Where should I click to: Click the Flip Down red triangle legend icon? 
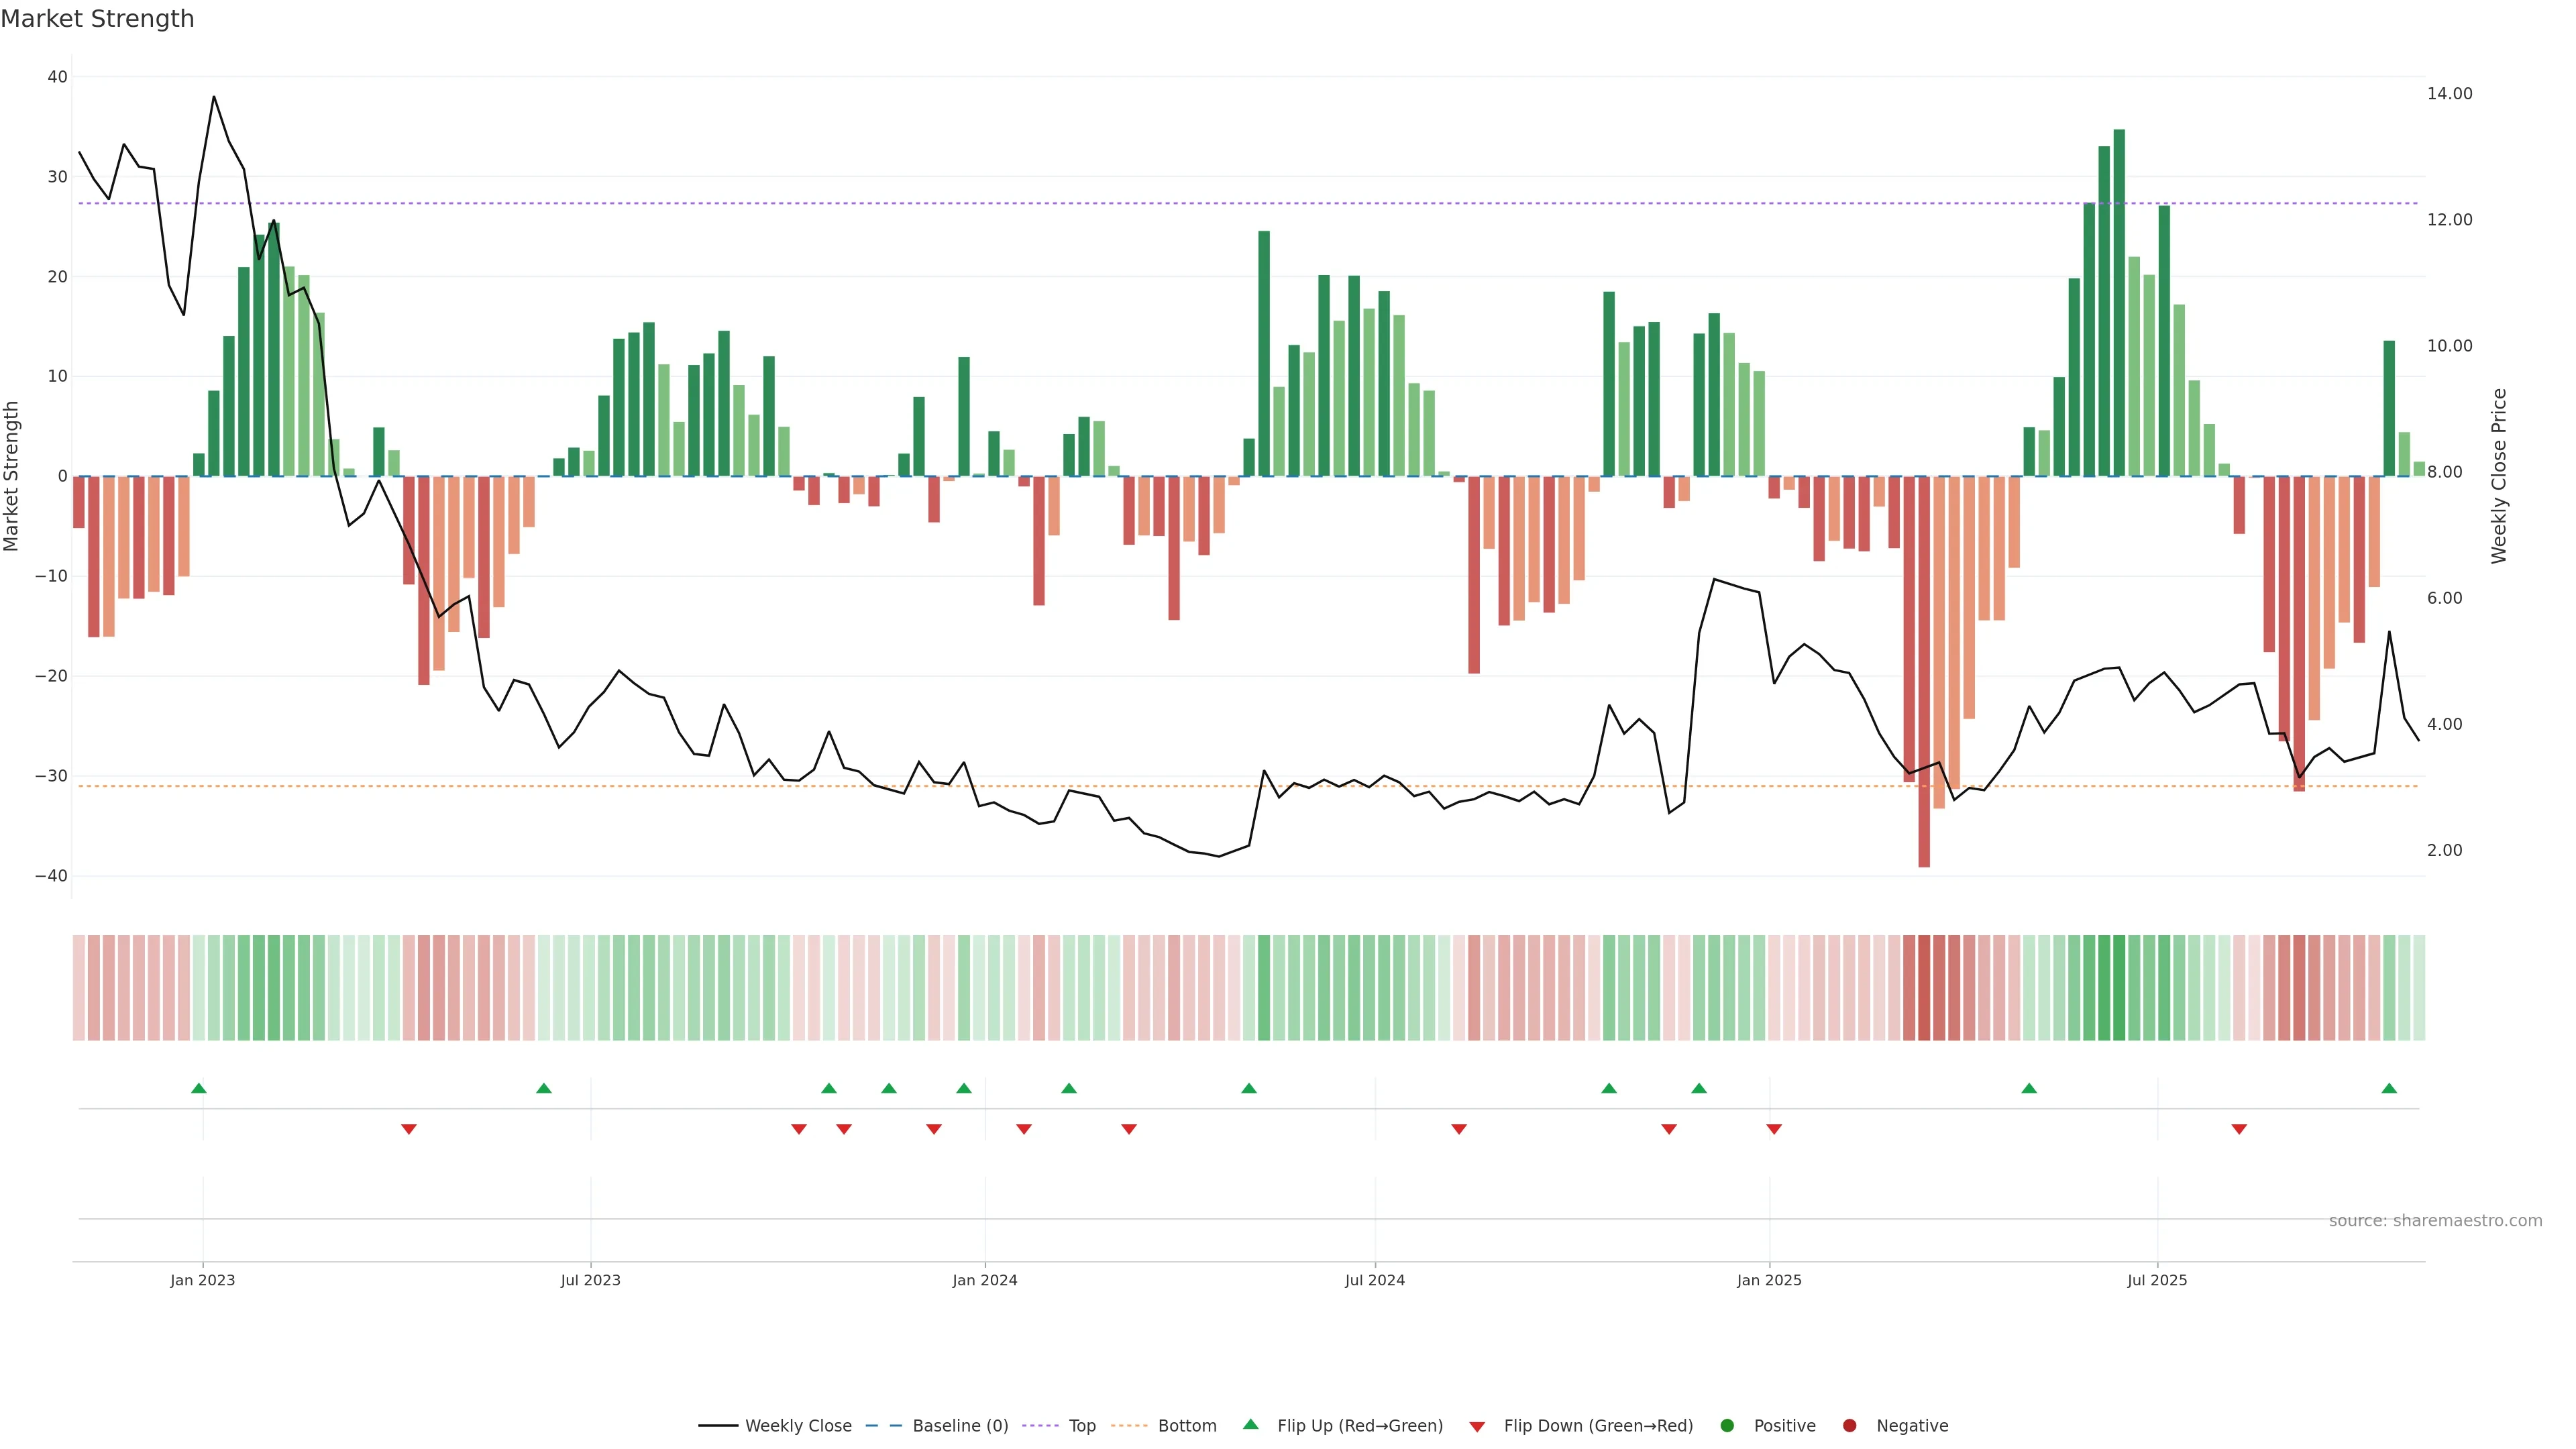[x=1476, y=1426]
